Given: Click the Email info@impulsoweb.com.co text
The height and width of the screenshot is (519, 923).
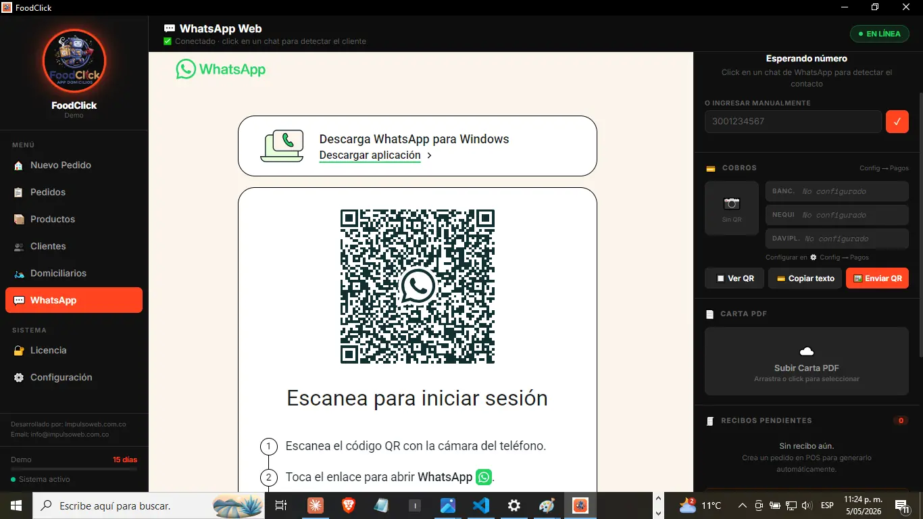Looking at the screenshot, I should [x=60, y=435].
